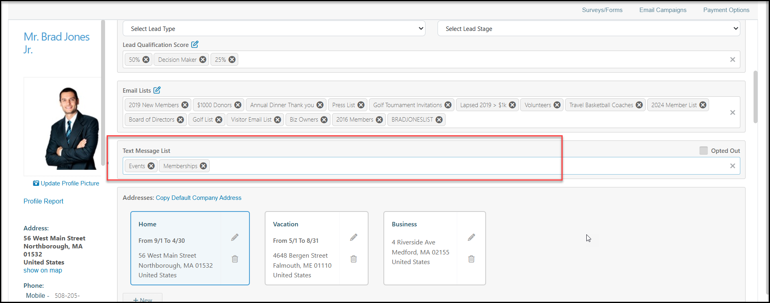This screenshot has height=303, width=770.
Task: Remove the Decision Maker tag
Action: click(203, 60)
